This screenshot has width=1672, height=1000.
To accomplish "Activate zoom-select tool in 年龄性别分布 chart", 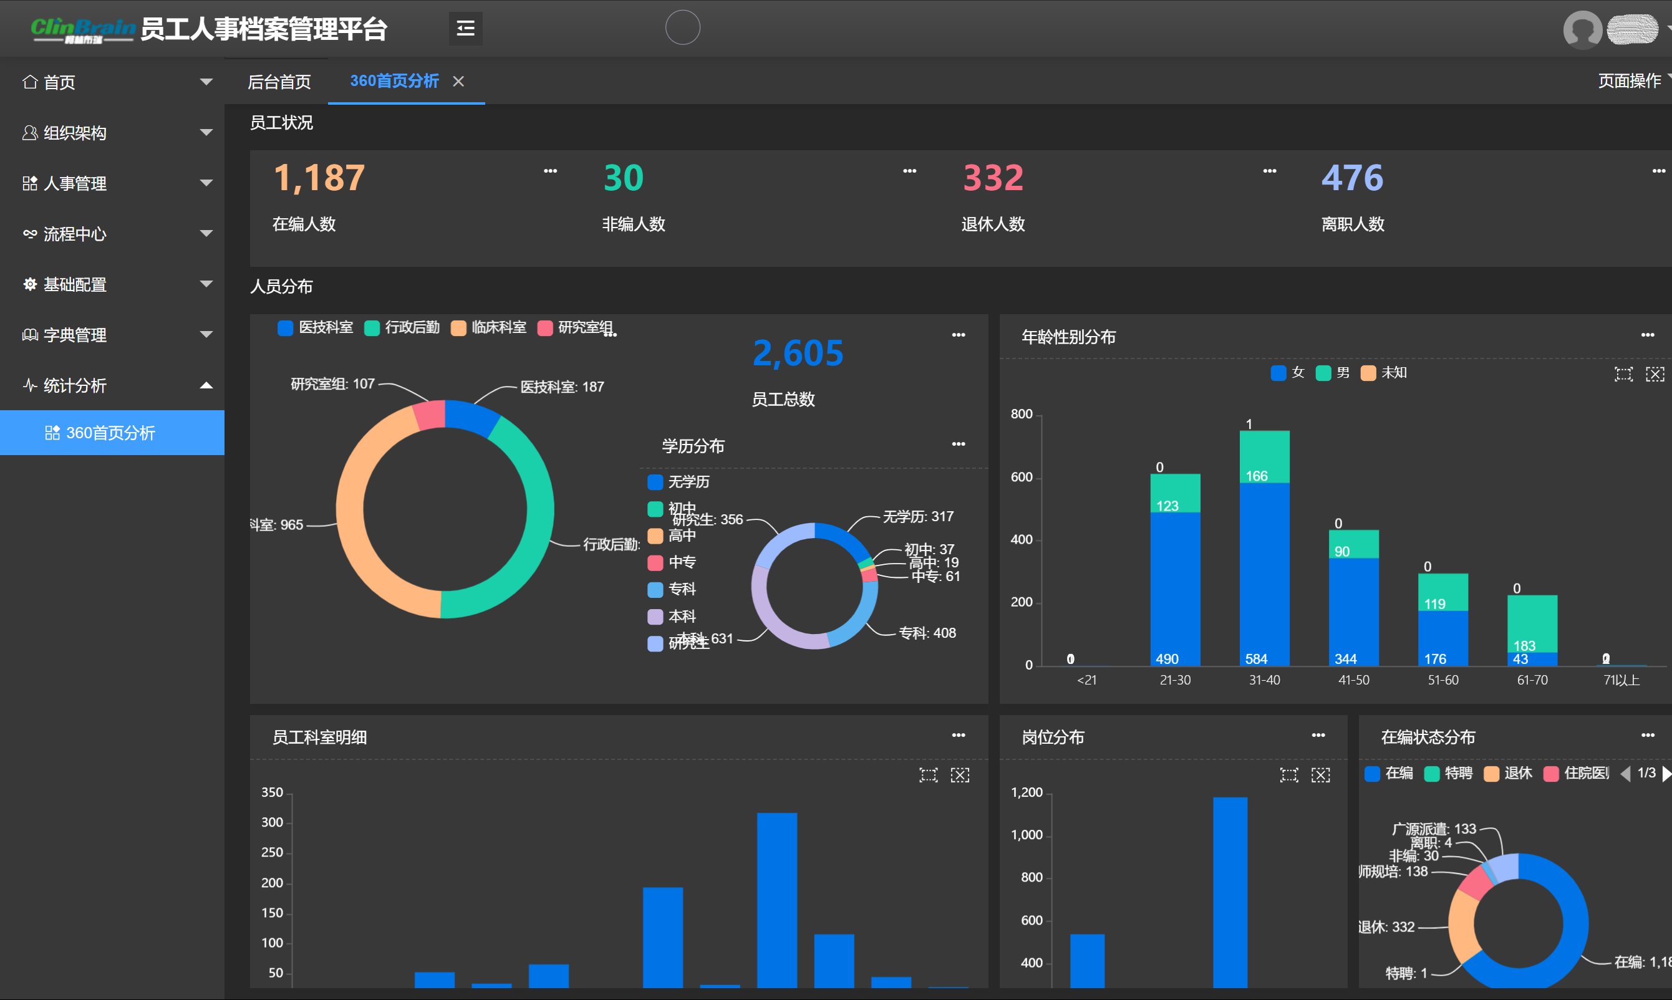I will pyautogui.click(x=1623, y=374).
